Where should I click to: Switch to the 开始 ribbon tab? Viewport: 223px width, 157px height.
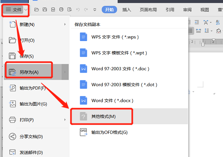pos(110,9)
